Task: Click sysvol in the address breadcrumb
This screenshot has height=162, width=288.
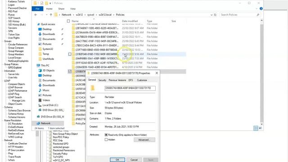Action: tap(90, 15)
